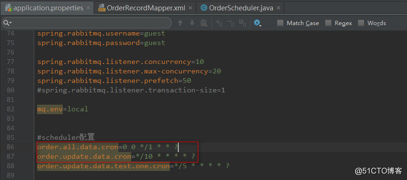Click order.update.data.test.one.cron key

point(103,166)
